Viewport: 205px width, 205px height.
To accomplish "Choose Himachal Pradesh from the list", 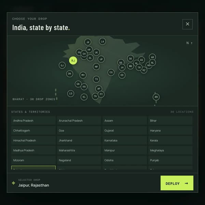I will click(x=33, y=140).
